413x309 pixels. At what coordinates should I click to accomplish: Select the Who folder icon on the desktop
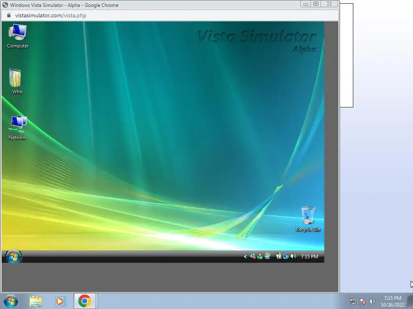[x=16, y=81]
